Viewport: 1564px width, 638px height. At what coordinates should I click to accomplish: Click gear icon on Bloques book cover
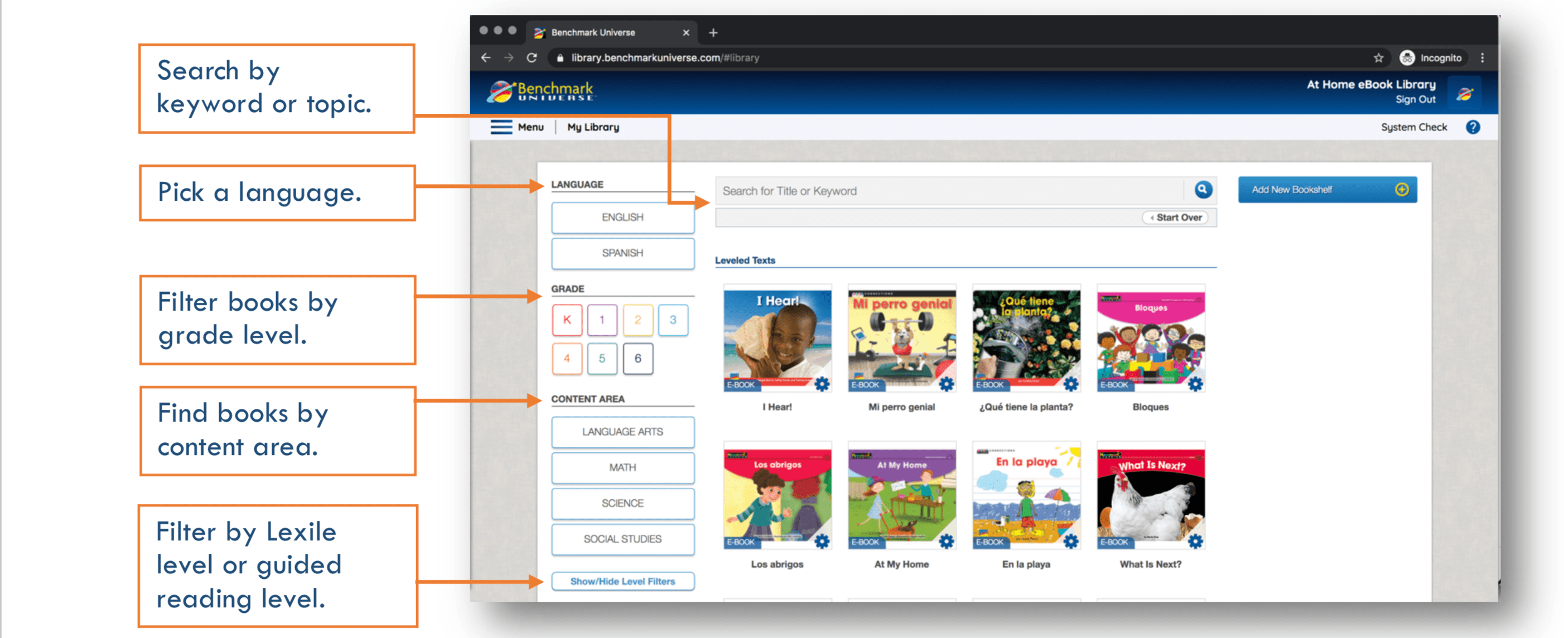1195,384
